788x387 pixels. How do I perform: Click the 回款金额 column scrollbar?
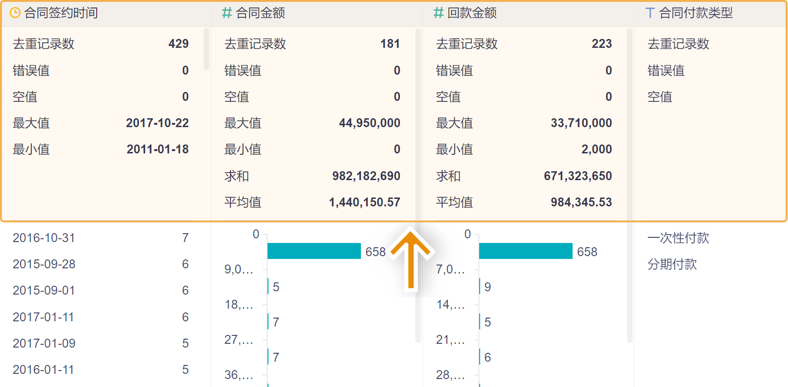pos(630,188)
